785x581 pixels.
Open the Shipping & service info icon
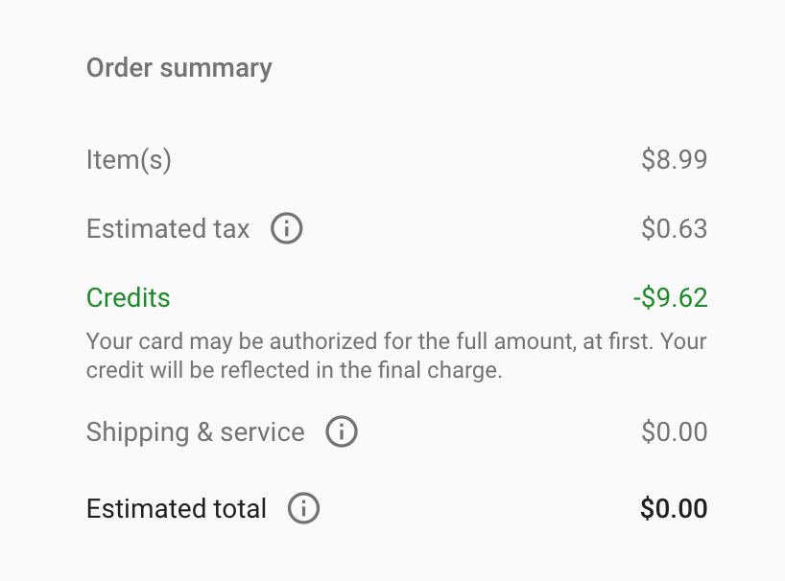point(342,431)
